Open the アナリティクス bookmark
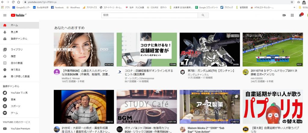This screenshot has height=133, width=308. click(x=90, y=8)
